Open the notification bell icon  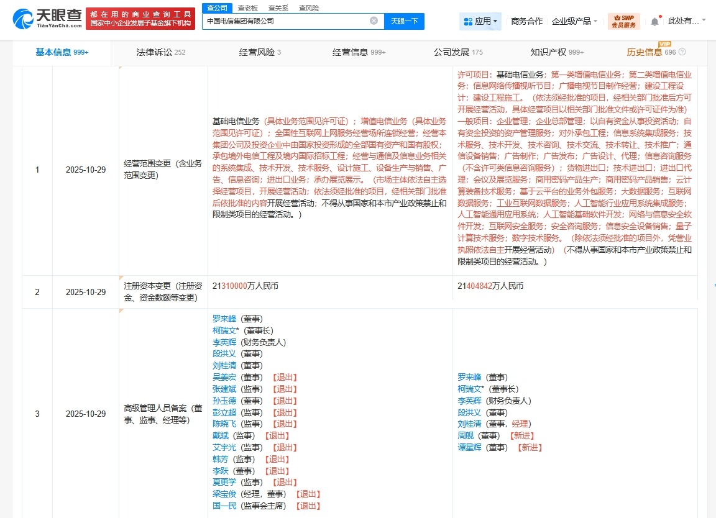click(x=654, y=21)
